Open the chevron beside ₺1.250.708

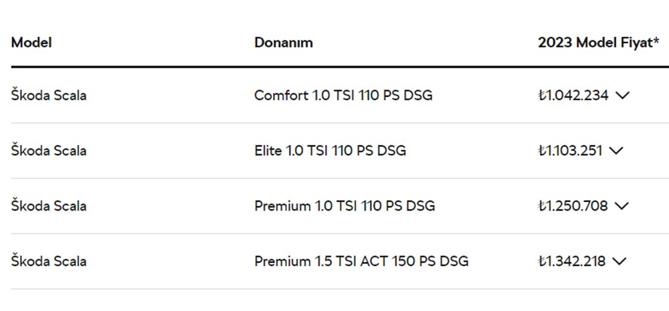(622, 206)
